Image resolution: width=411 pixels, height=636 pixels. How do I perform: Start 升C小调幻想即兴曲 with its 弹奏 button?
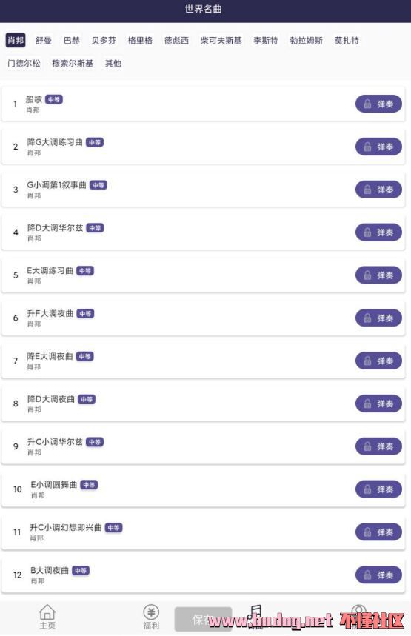[378, 532]
